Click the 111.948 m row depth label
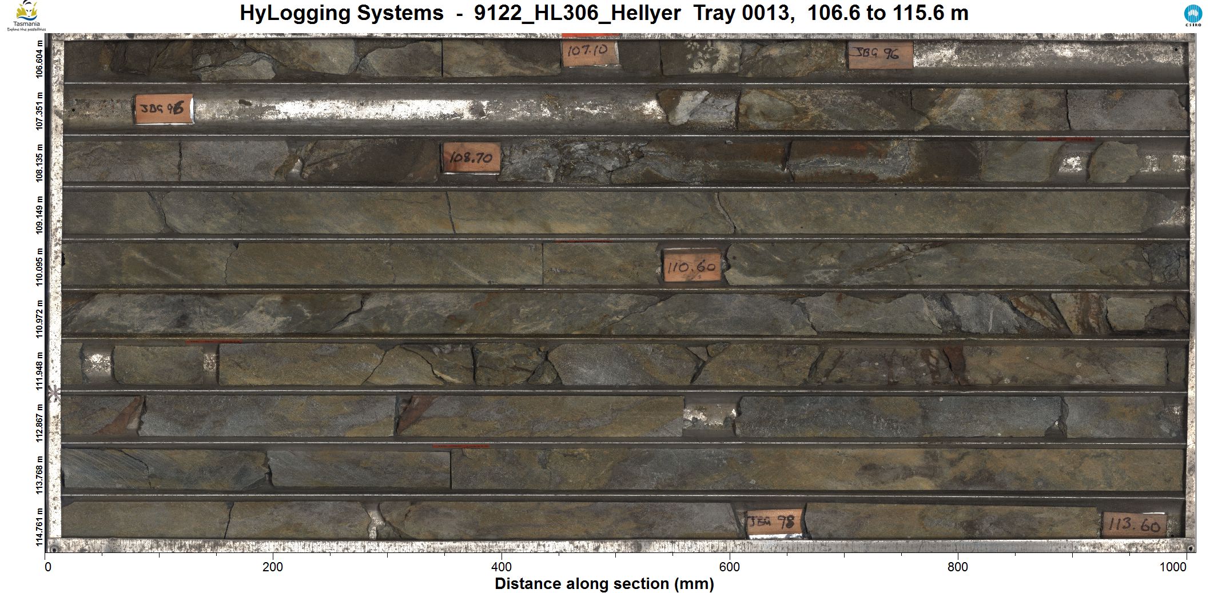Image resolution: width=1210 pixels, height=593 pixels. [x=39, y=370]
